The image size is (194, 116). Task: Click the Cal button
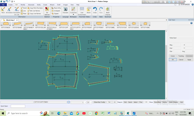coord(109,102)
